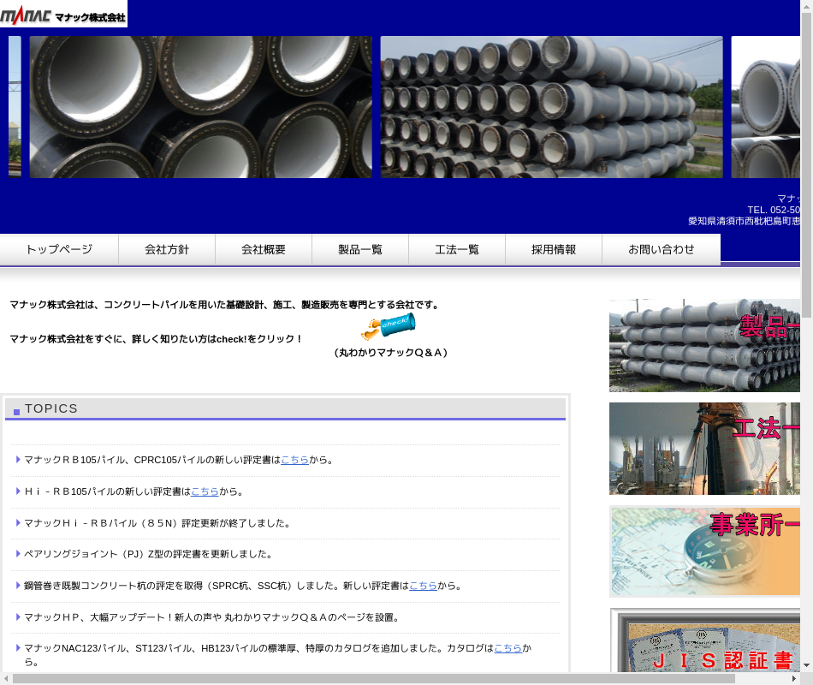The height and width of the screenshot is (685, 813).
Task: Open the お問い合わせ contact page
Action: (662, 250)
